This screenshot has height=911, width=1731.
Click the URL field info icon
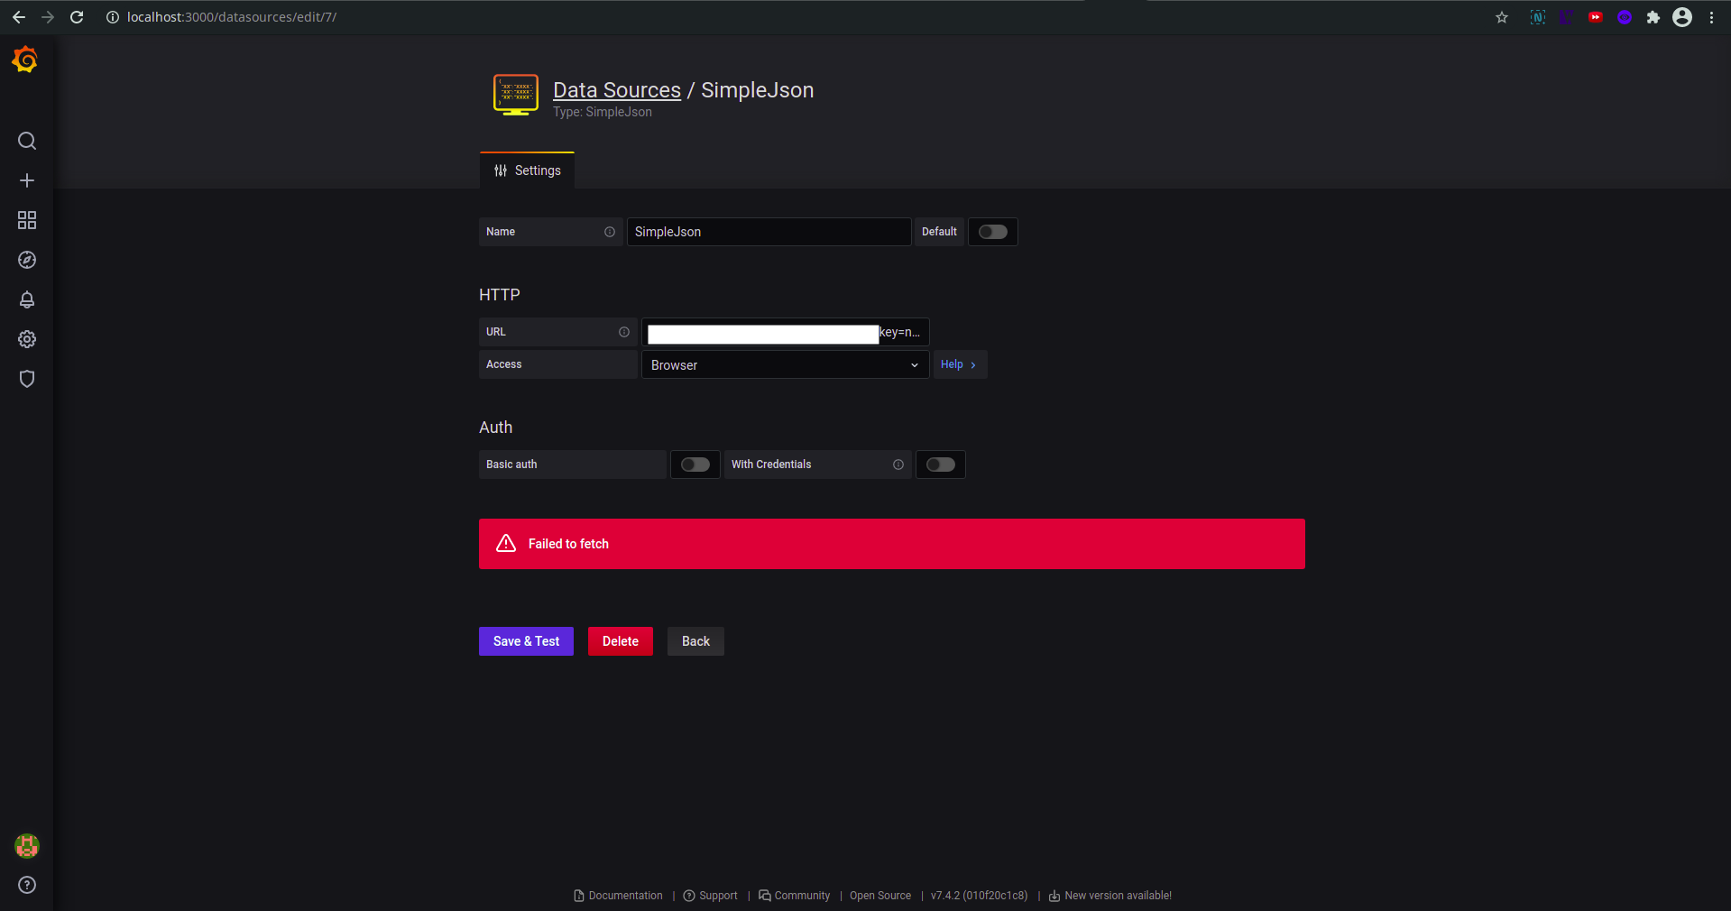(x=624, y=332)
